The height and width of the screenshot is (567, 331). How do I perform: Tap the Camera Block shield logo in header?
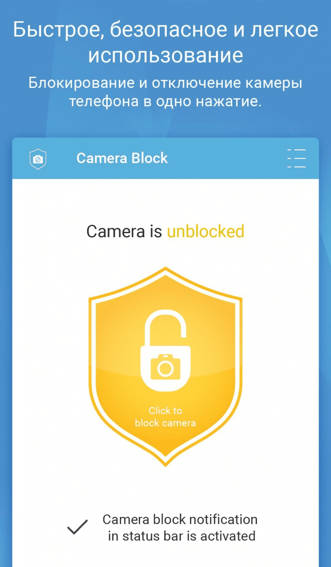click(38, 159)
